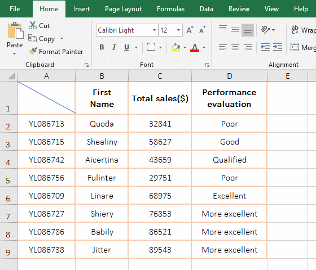Screen dimensions: 316x270
Task: Decrease indent in Alignment group
Action: [x=265, y=47]
